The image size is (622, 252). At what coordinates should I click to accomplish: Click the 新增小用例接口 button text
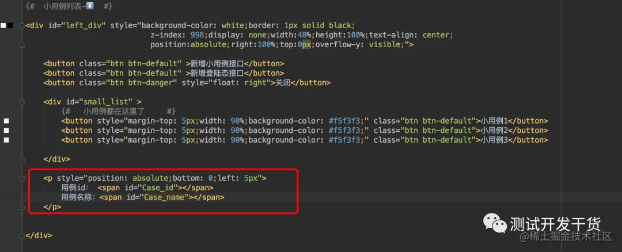tap(217, 64)
